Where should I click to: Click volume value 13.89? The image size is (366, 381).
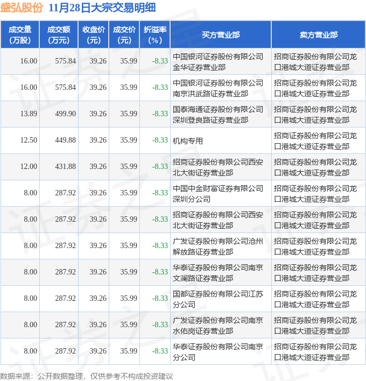click(x=29, y=114)
